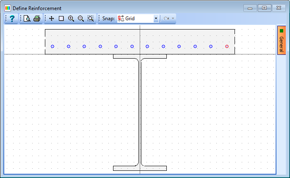Minimize the Define Reinforcement window

[250, 8]
